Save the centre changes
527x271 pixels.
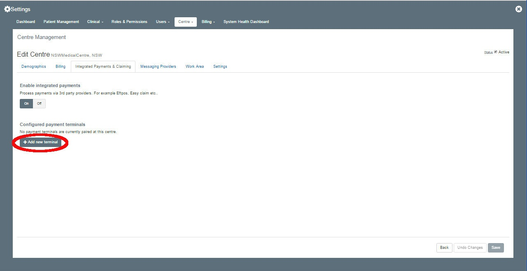tap(496, 248)
